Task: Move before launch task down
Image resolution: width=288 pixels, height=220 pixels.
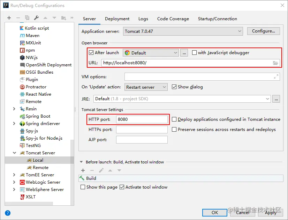Action: pos(119,170)
